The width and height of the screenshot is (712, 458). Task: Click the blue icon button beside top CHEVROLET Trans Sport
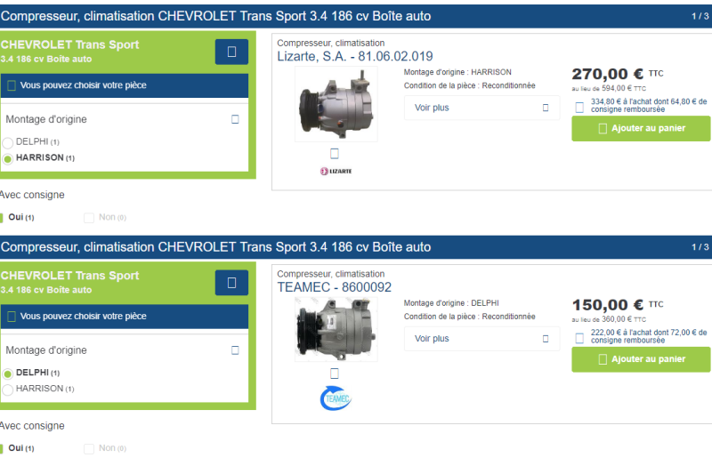click(231, 52)
